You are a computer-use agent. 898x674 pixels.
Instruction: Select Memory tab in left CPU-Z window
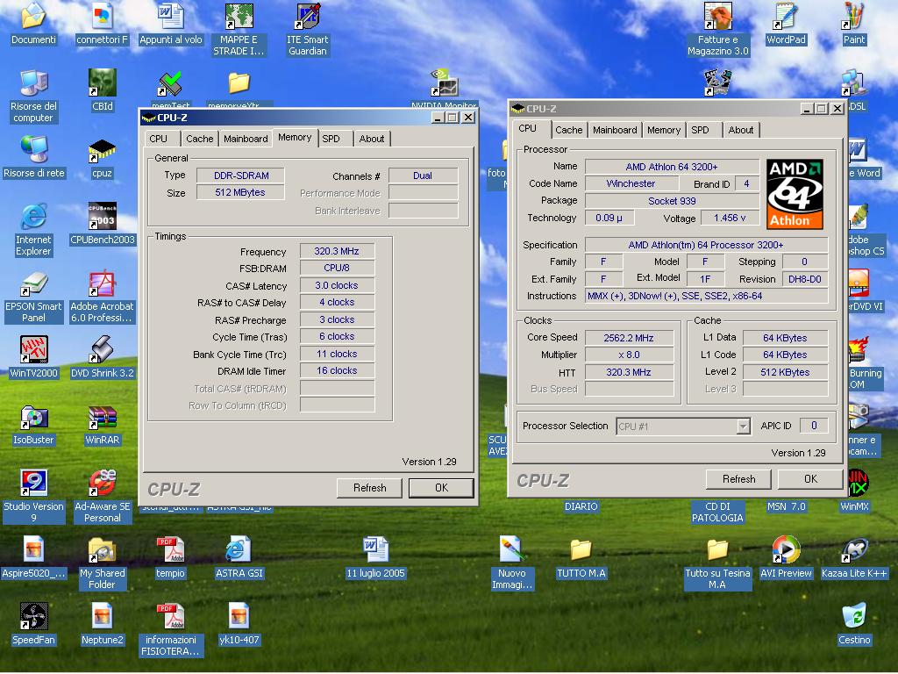pos(295,137)
